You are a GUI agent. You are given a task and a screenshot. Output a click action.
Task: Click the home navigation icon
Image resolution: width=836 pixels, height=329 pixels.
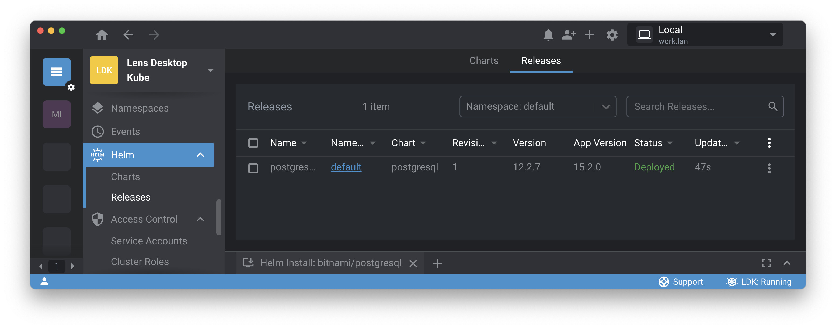(102, 35)
